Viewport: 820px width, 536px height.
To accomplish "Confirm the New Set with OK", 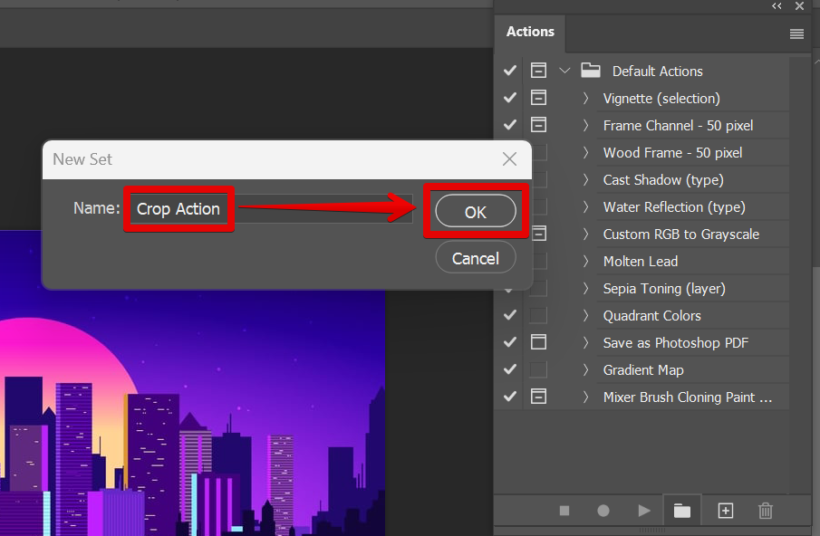I will pos(476,212).
